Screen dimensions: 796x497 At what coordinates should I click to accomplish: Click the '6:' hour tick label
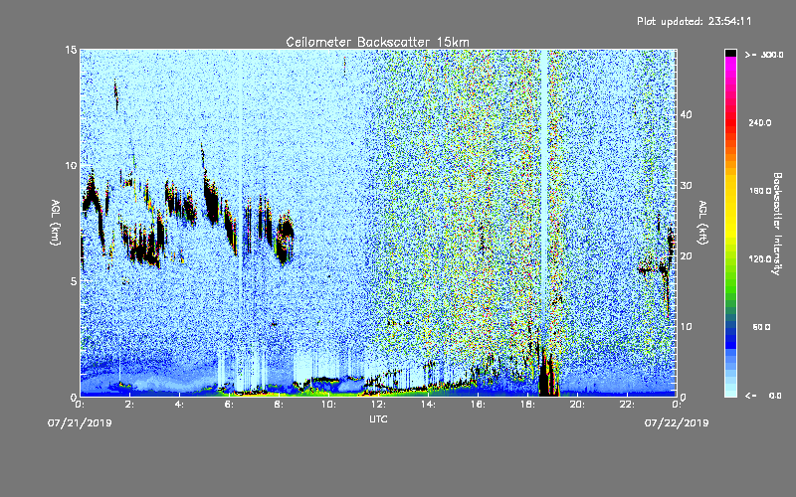click(229, 405)
